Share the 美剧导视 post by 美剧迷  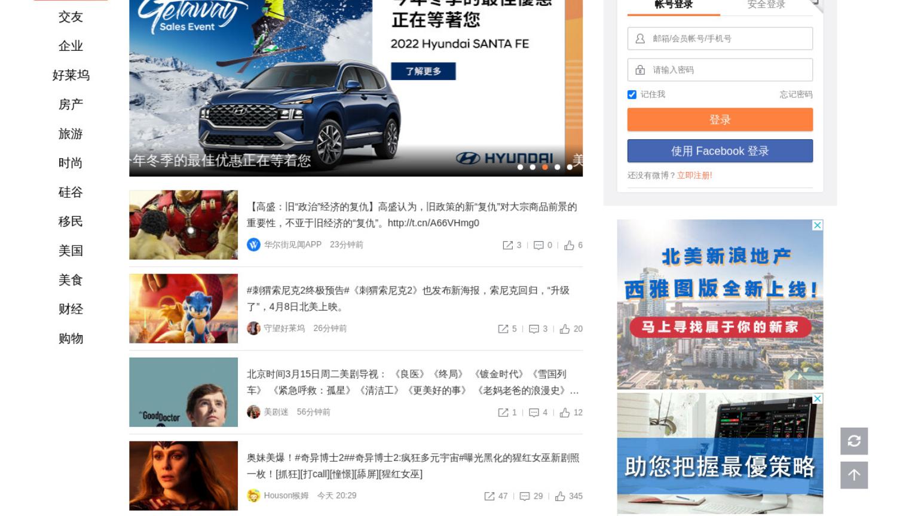click(x=503, y=412)
